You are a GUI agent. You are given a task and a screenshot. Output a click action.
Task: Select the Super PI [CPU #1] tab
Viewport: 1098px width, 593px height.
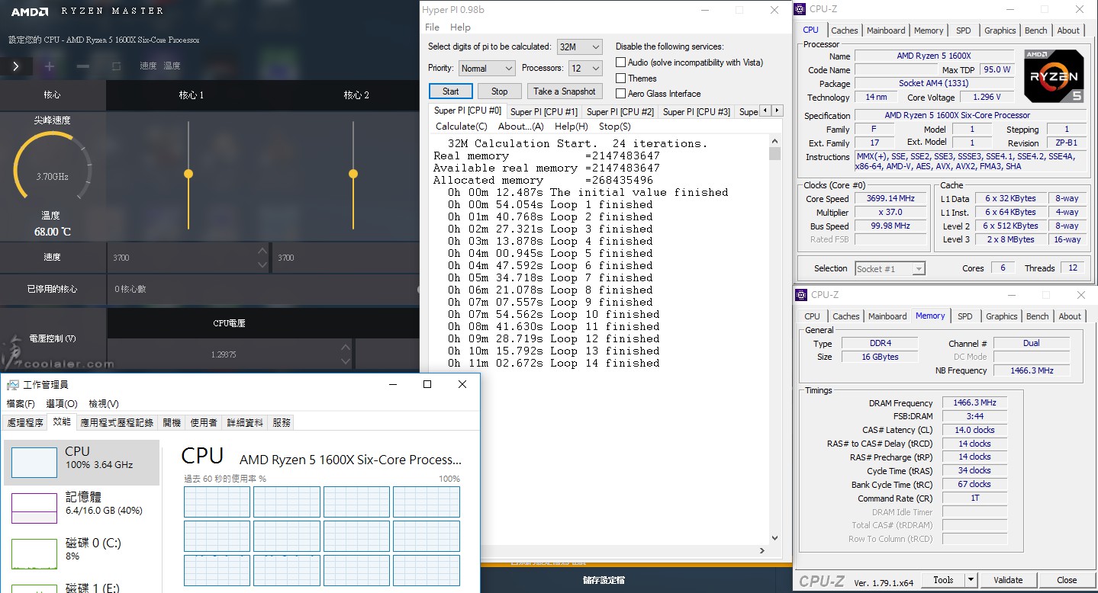[544, 112]
